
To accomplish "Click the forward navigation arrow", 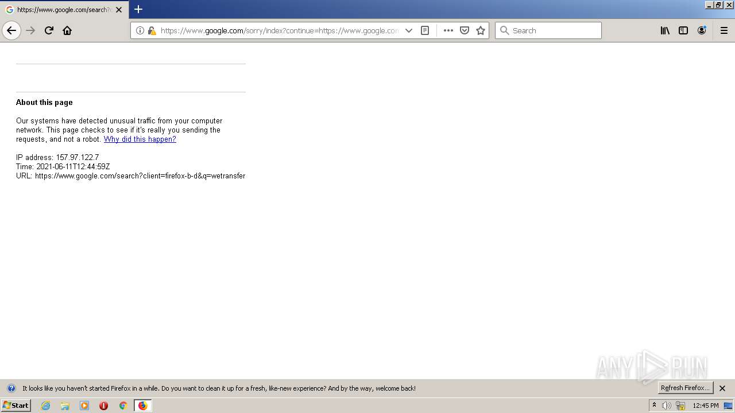I will [31, 30].
